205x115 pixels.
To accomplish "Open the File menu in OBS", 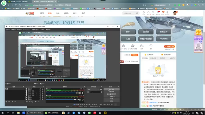I will click(x=8, y=29).
